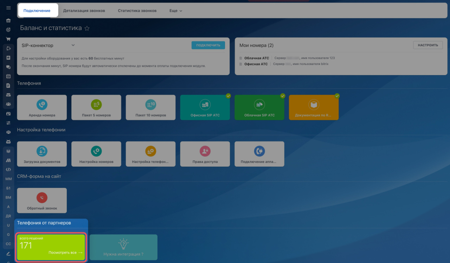Screen dimensions: 450x263
Task: Open the documents page icon in sidebar
Action: 8,86
